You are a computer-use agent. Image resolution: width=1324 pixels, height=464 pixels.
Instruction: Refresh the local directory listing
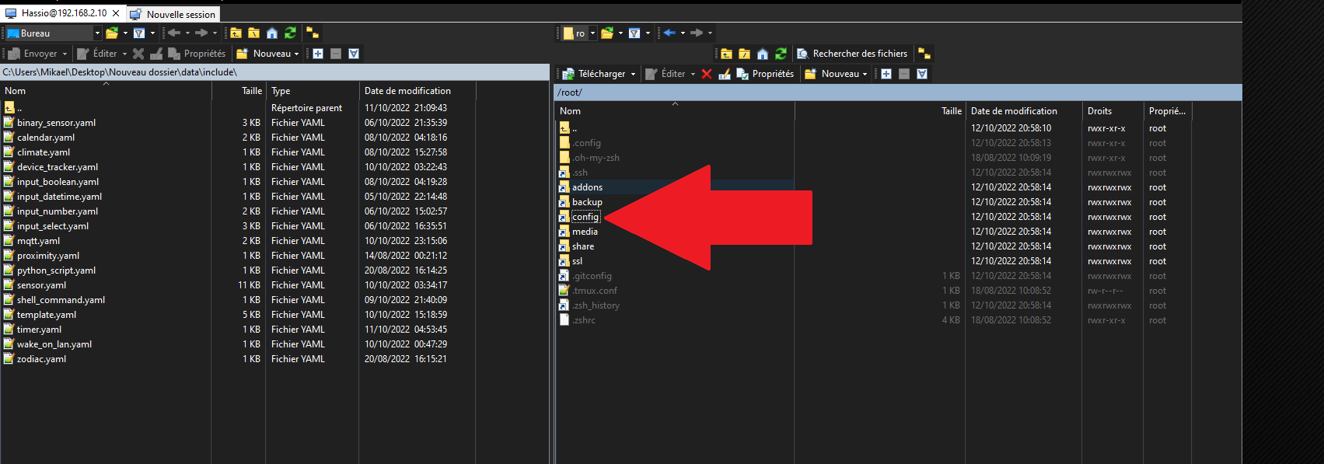(290, 33)
